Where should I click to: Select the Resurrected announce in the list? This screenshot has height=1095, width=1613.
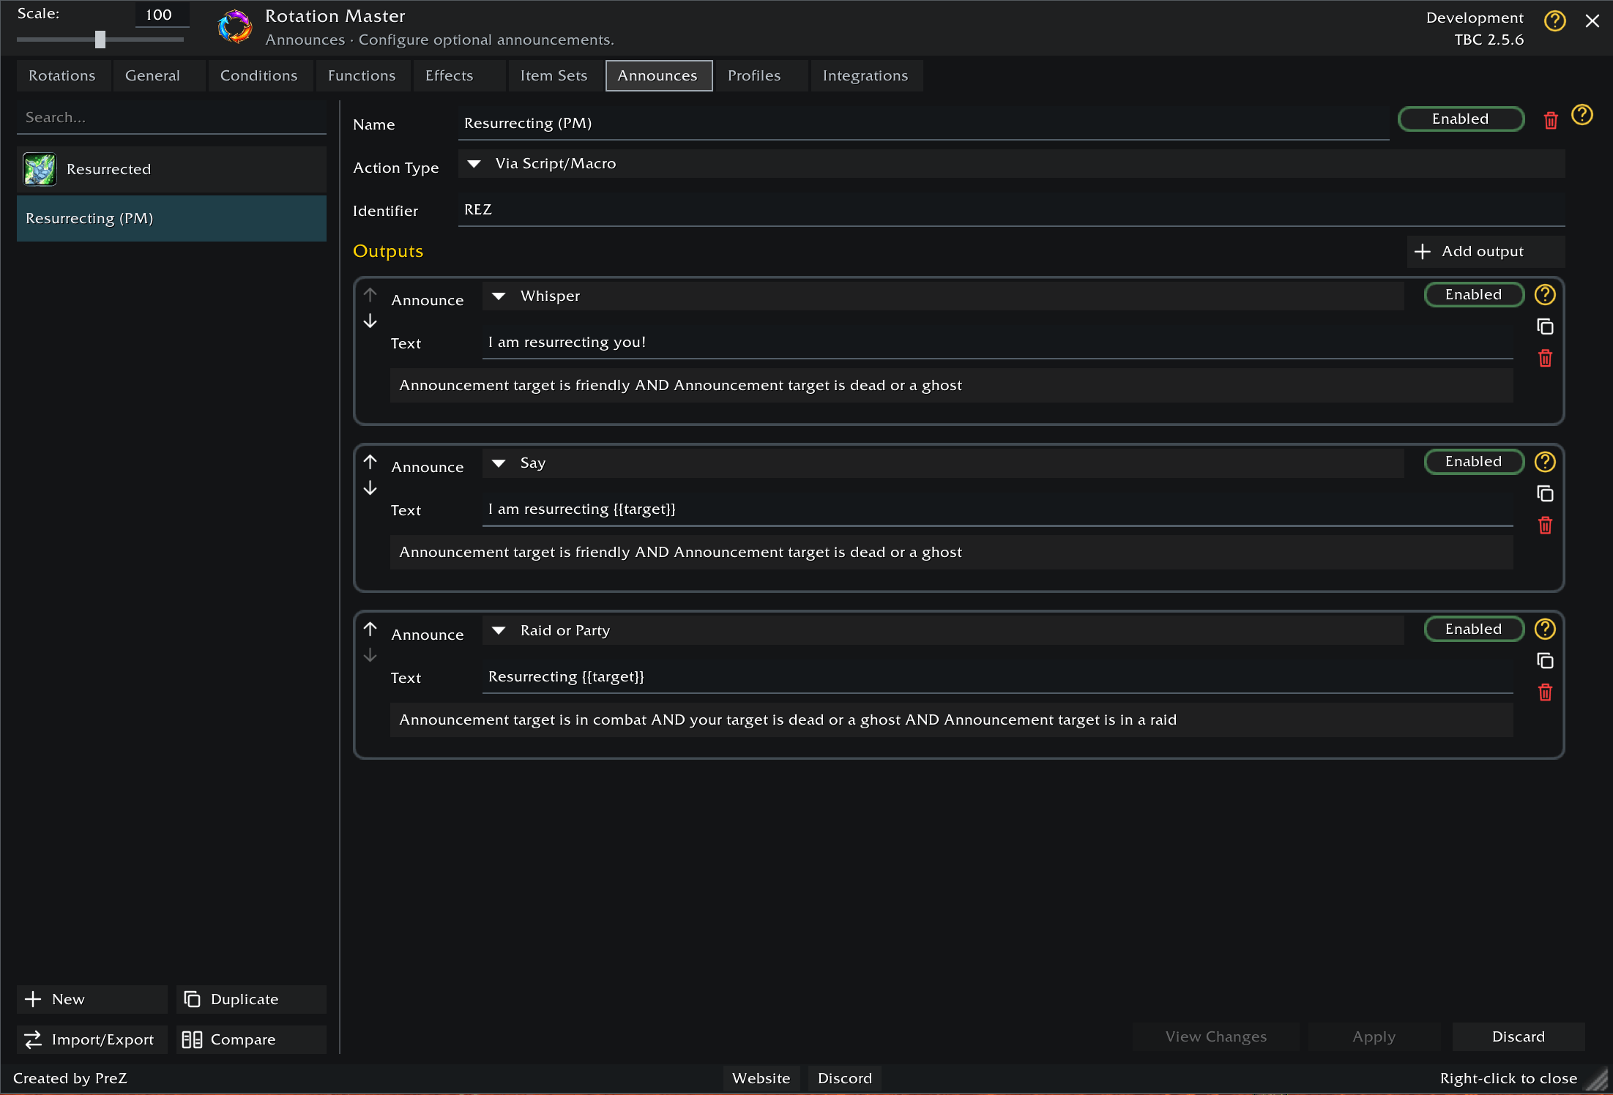pyautogui.click(x=171, y=170)
